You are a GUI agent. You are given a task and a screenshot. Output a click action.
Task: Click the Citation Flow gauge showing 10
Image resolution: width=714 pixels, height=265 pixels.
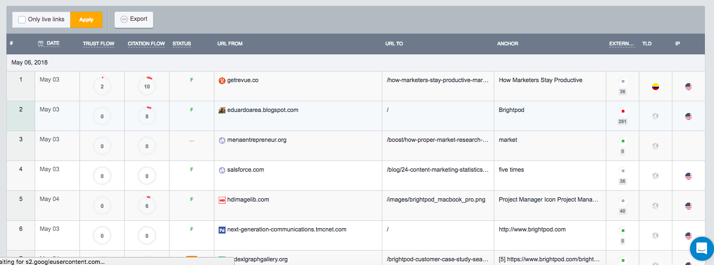point(147,86)
